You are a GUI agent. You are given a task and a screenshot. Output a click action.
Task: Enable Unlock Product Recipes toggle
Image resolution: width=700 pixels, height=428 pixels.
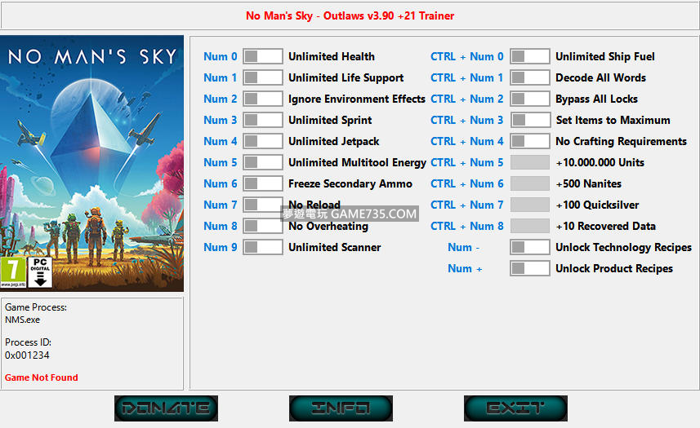(530, 268)
